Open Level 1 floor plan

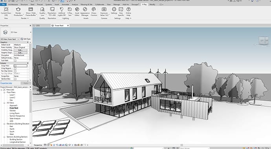point(12,95)
